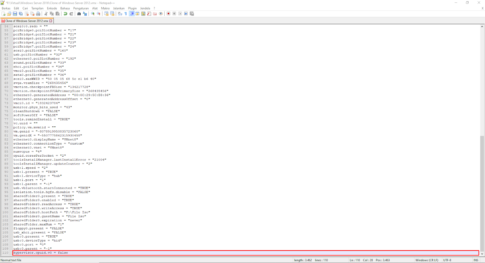This screenshot has width=485, height=263.
Task: Toggle word wrap in toolbar
Action: click(120, 14)
